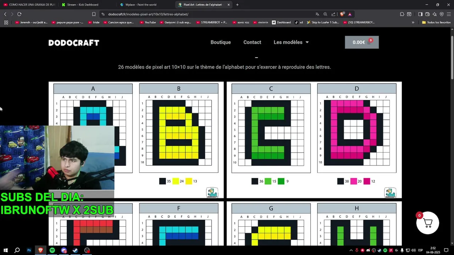Viewport: 454px width, 255px height.
Task: Click the pink swatch labeled 20
Action: (x=354, y=181)
